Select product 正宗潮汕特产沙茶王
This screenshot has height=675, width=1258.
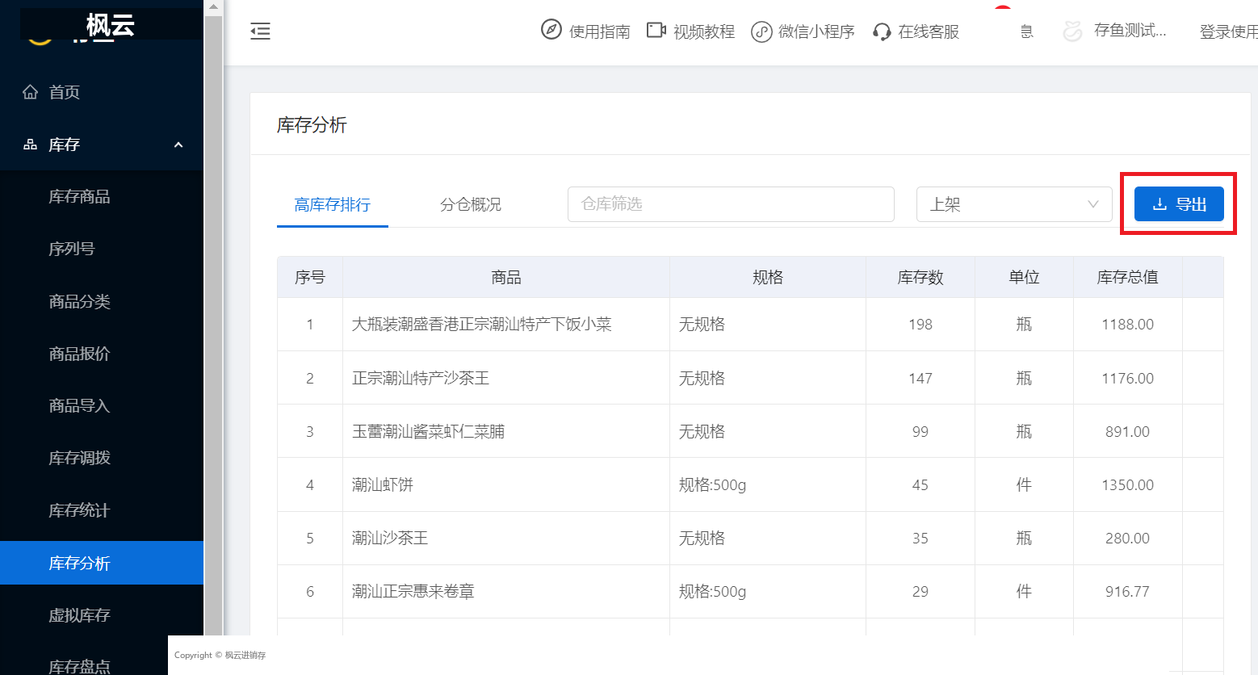421,378
